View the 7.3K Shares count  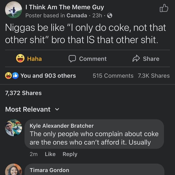pyautogui.click(x=153, y=76)
